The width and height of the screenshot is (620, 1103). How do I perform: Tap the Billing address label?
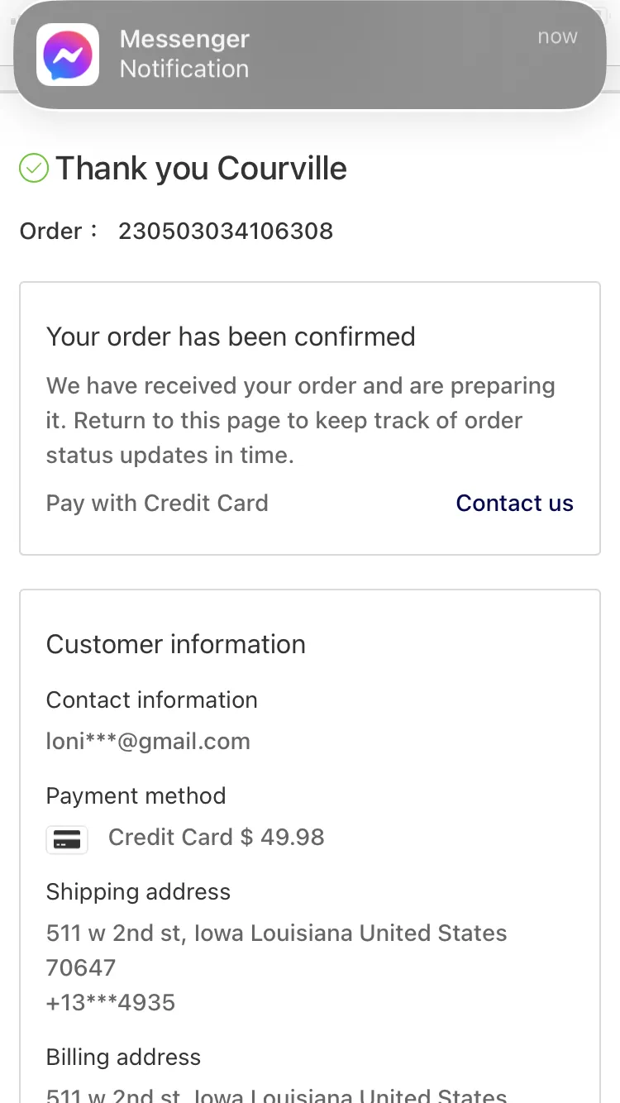123,1057
